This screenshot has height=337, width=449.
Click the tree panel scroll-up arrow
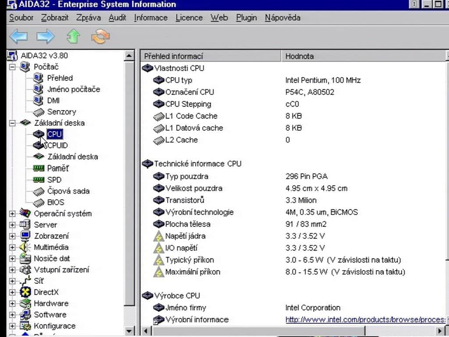click(x=129, y=56)
